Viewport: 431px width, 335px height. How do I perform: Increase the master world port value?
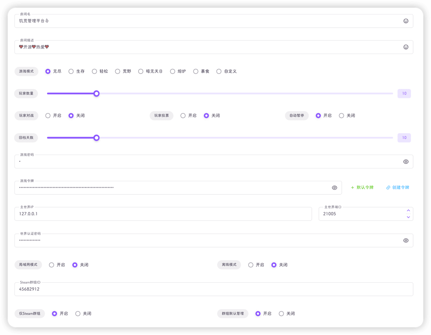[x=408, y=210]
